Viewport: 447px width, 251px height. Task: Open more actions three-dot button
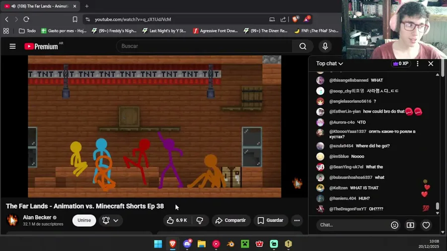(x=297, y=220)
